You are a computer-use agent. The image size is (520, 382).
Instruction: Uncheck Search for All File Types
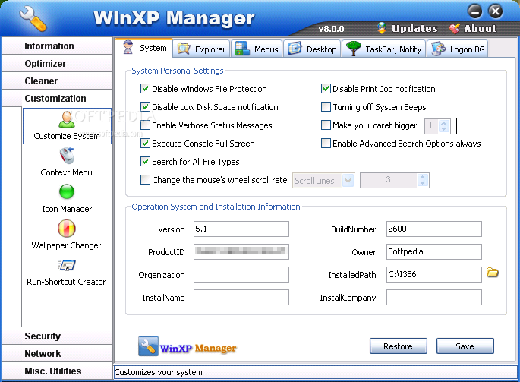pos(145,162)
